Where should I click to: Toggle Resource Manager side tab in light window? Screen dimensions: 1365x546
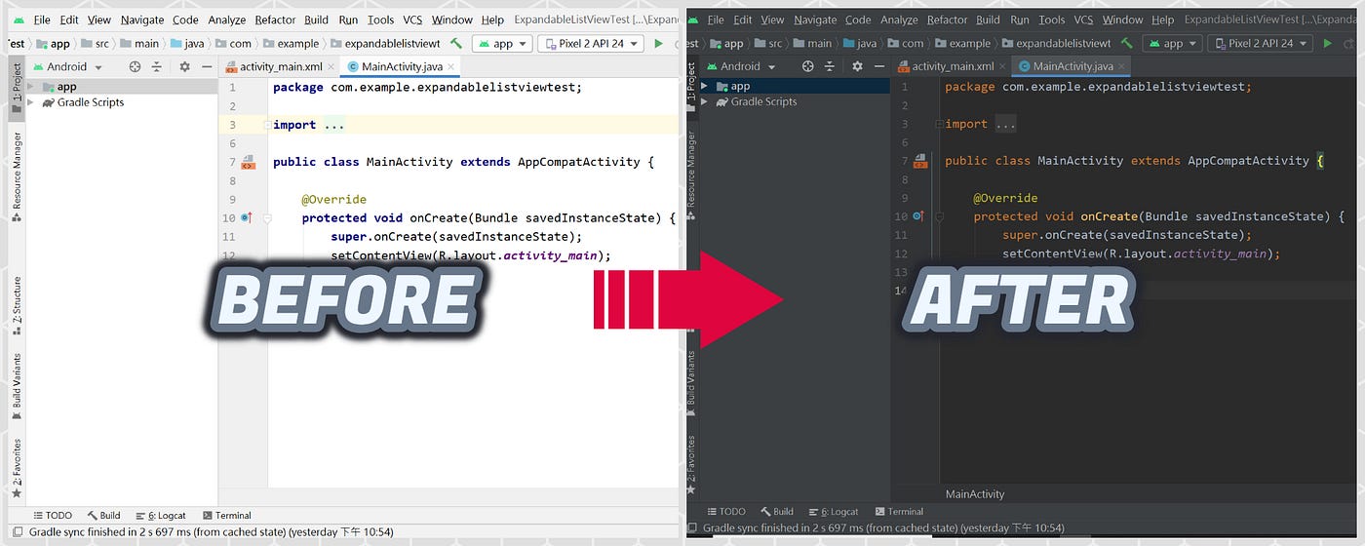[17, 177]
